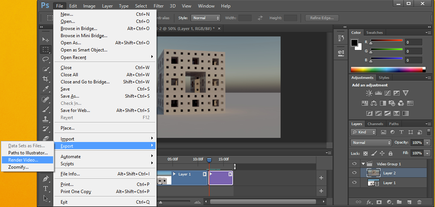Toggle pixel layers filter
The height and width of the screenshot is (207, 435).
coord(384,132)
